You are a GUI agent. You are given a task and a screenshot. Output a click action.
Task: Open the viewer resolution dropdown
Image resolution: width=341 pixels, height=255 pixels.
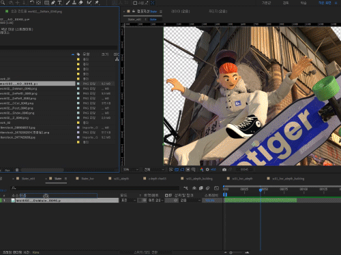click(x=154, y=169)
